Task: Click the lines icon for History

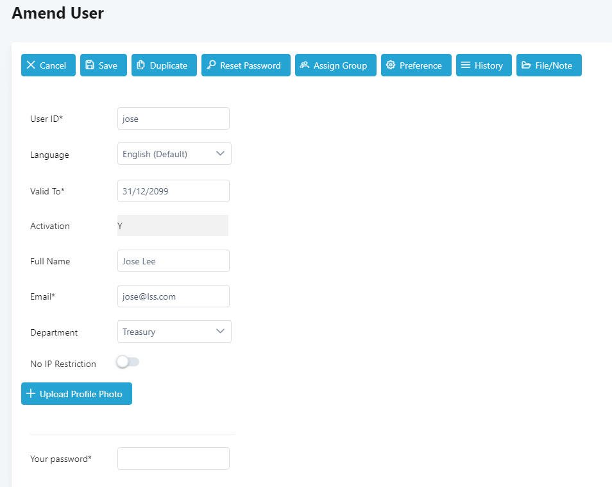Action: coord(466,65)
